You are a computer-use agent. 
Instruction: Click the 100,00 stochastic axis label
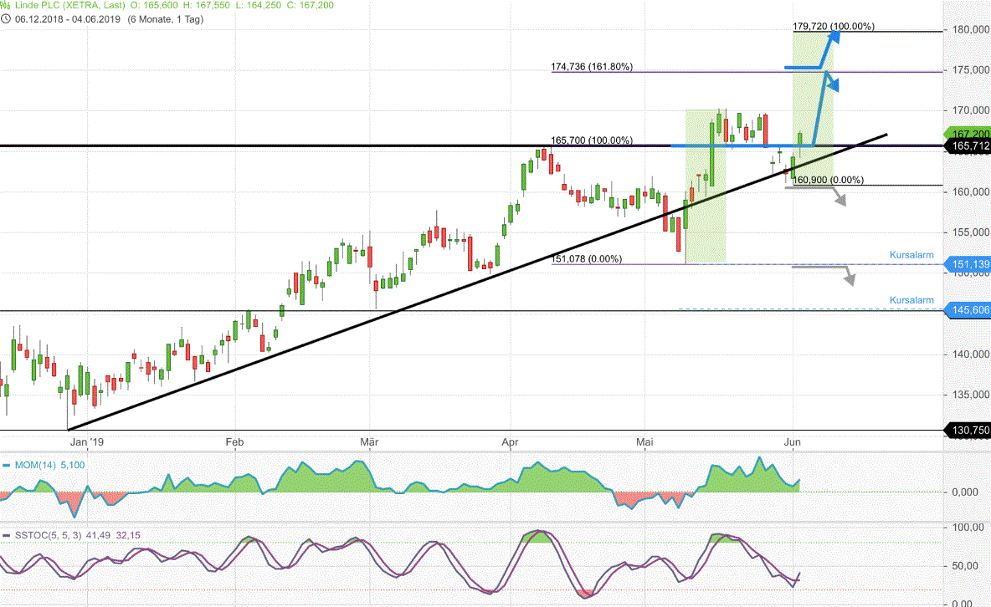tap(968, 528)
